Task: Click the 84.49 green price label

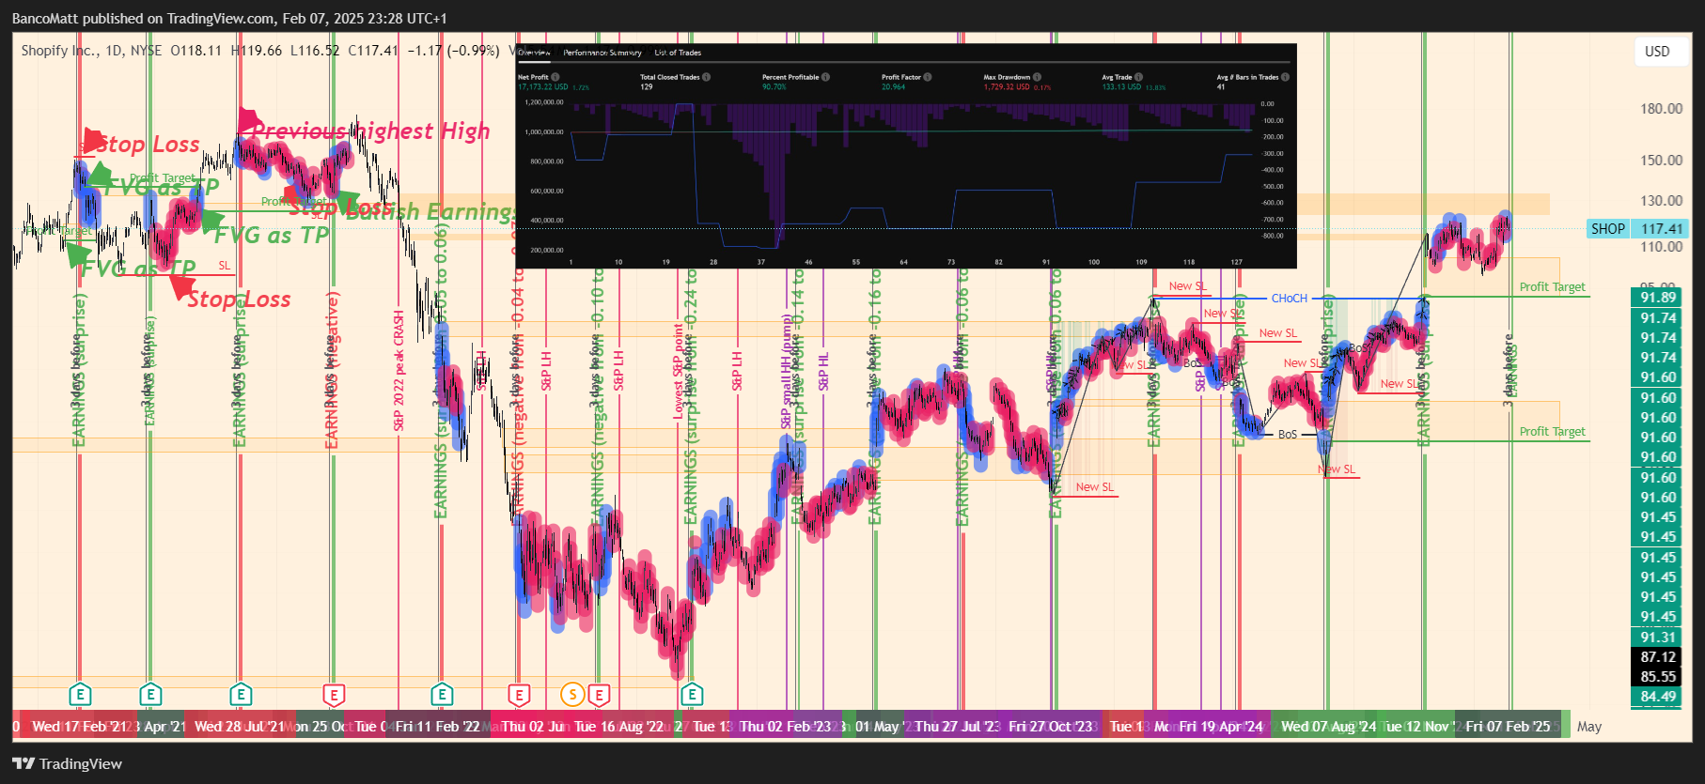Action: click(1658, 697)
